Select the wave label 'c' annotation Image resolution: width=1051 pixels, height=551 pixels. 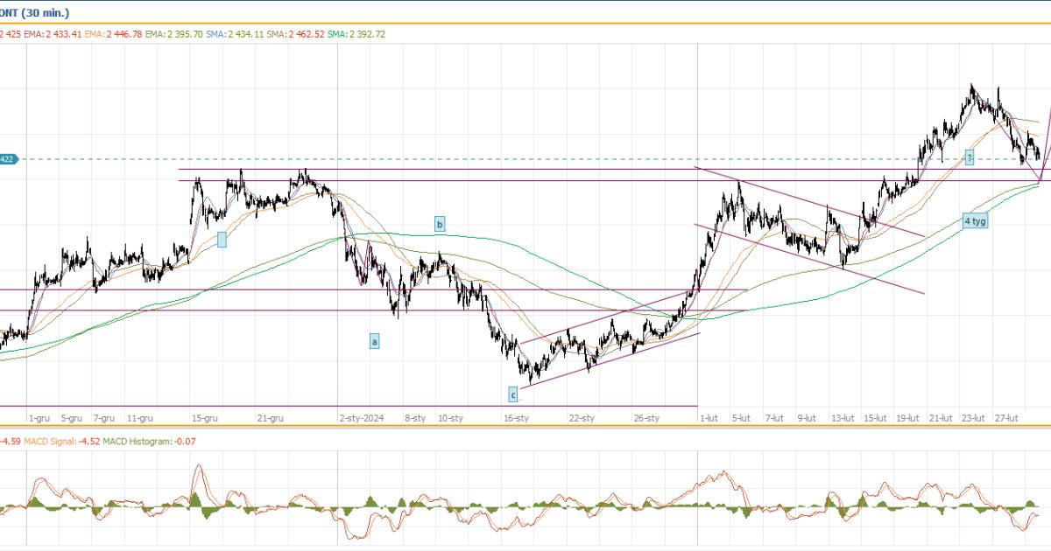coord(513,394)
